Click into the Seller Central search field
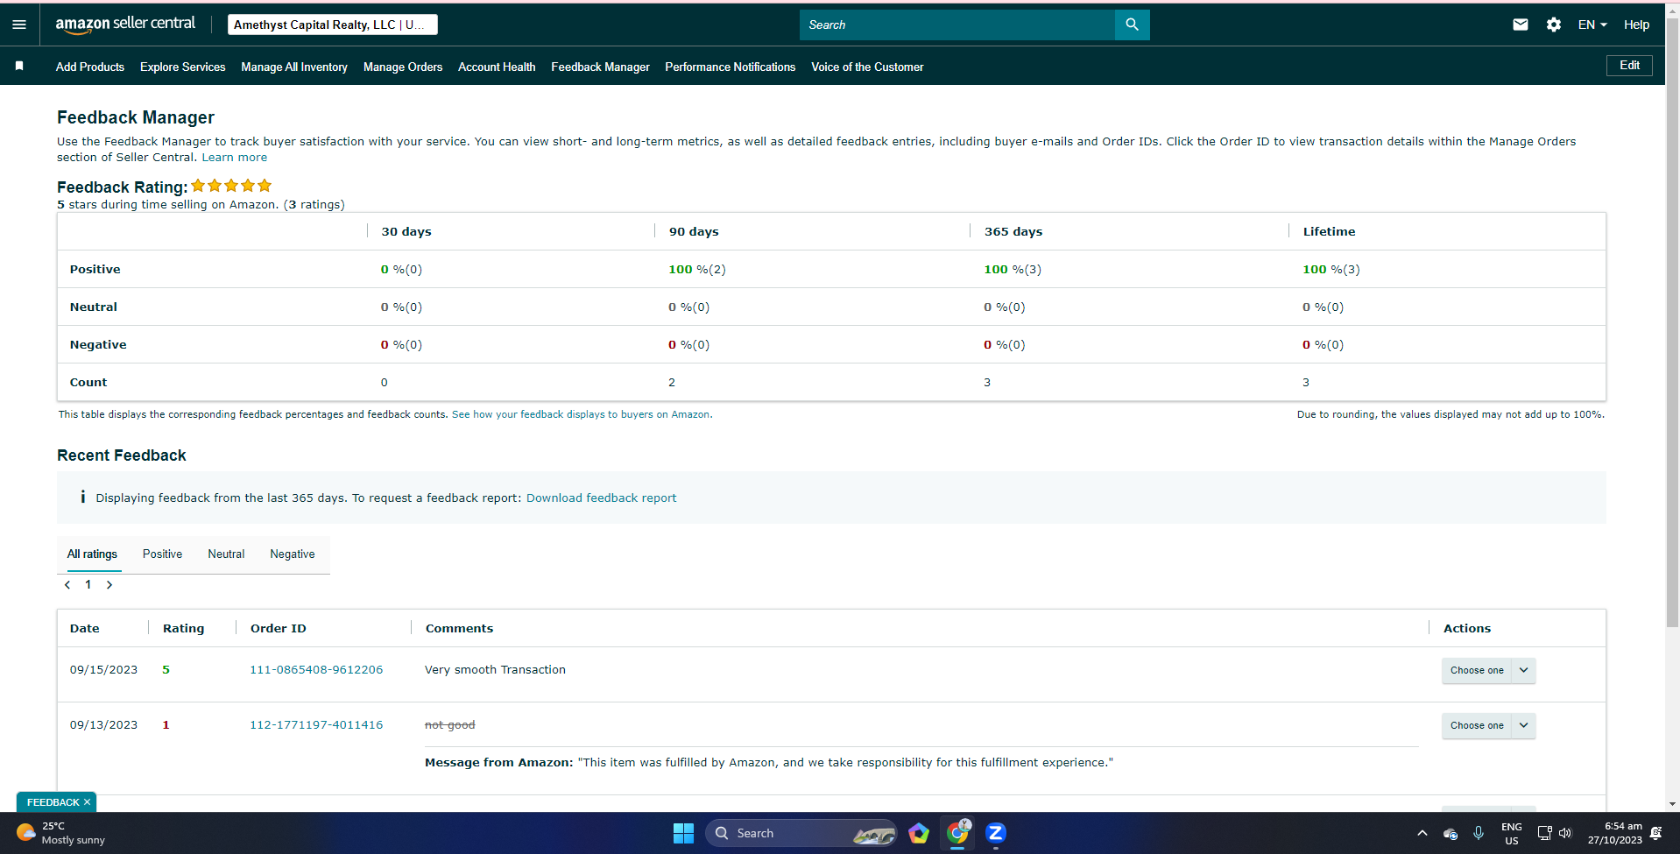The width and height of the screenshot is (1680, 854). (x=957, y=25)
